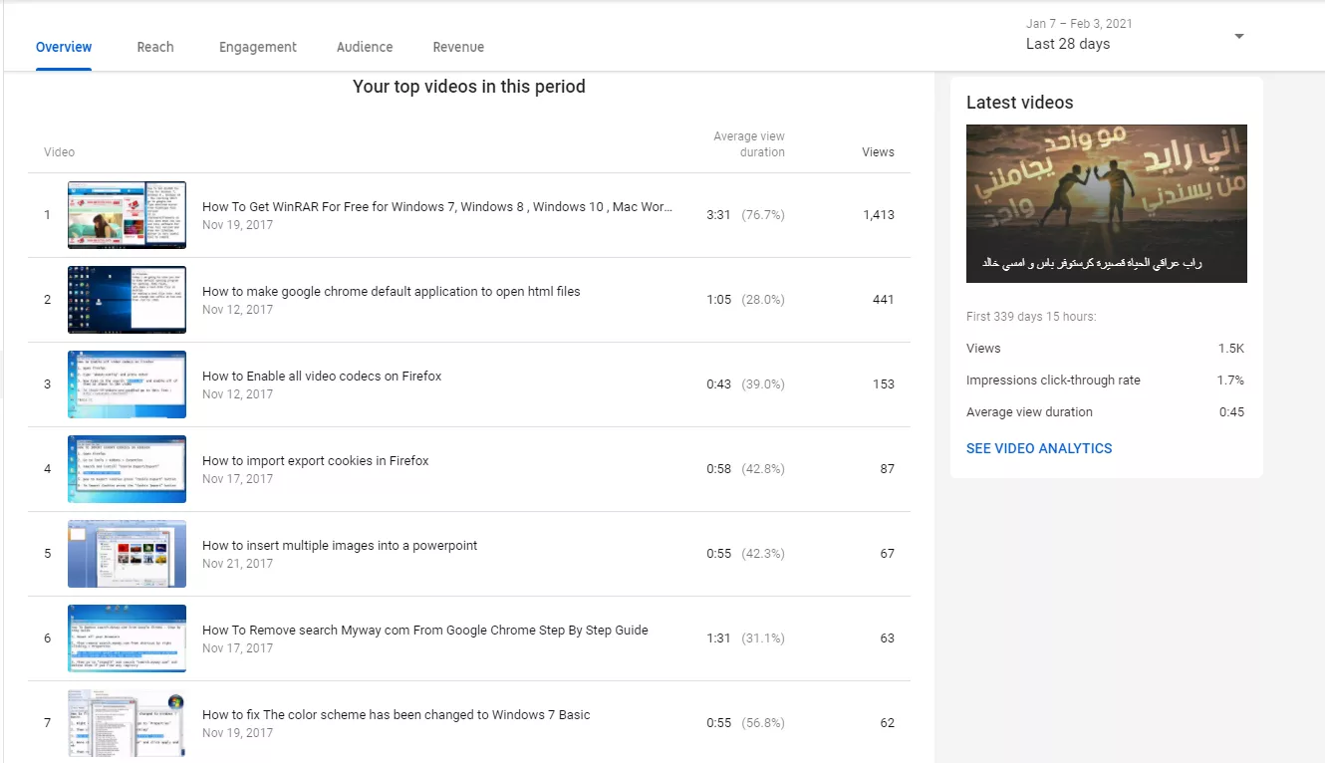Open the How To Get WinRAR For Free title
Viewport: 1325px width, 763px height.
pos(436,207)
